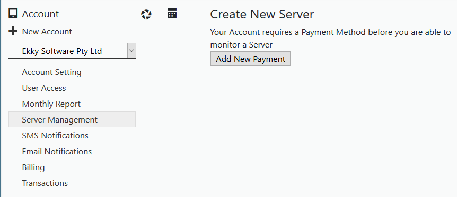Click the plus icon beside New Account
Screen dimensions: 457x197
(13, 31)
